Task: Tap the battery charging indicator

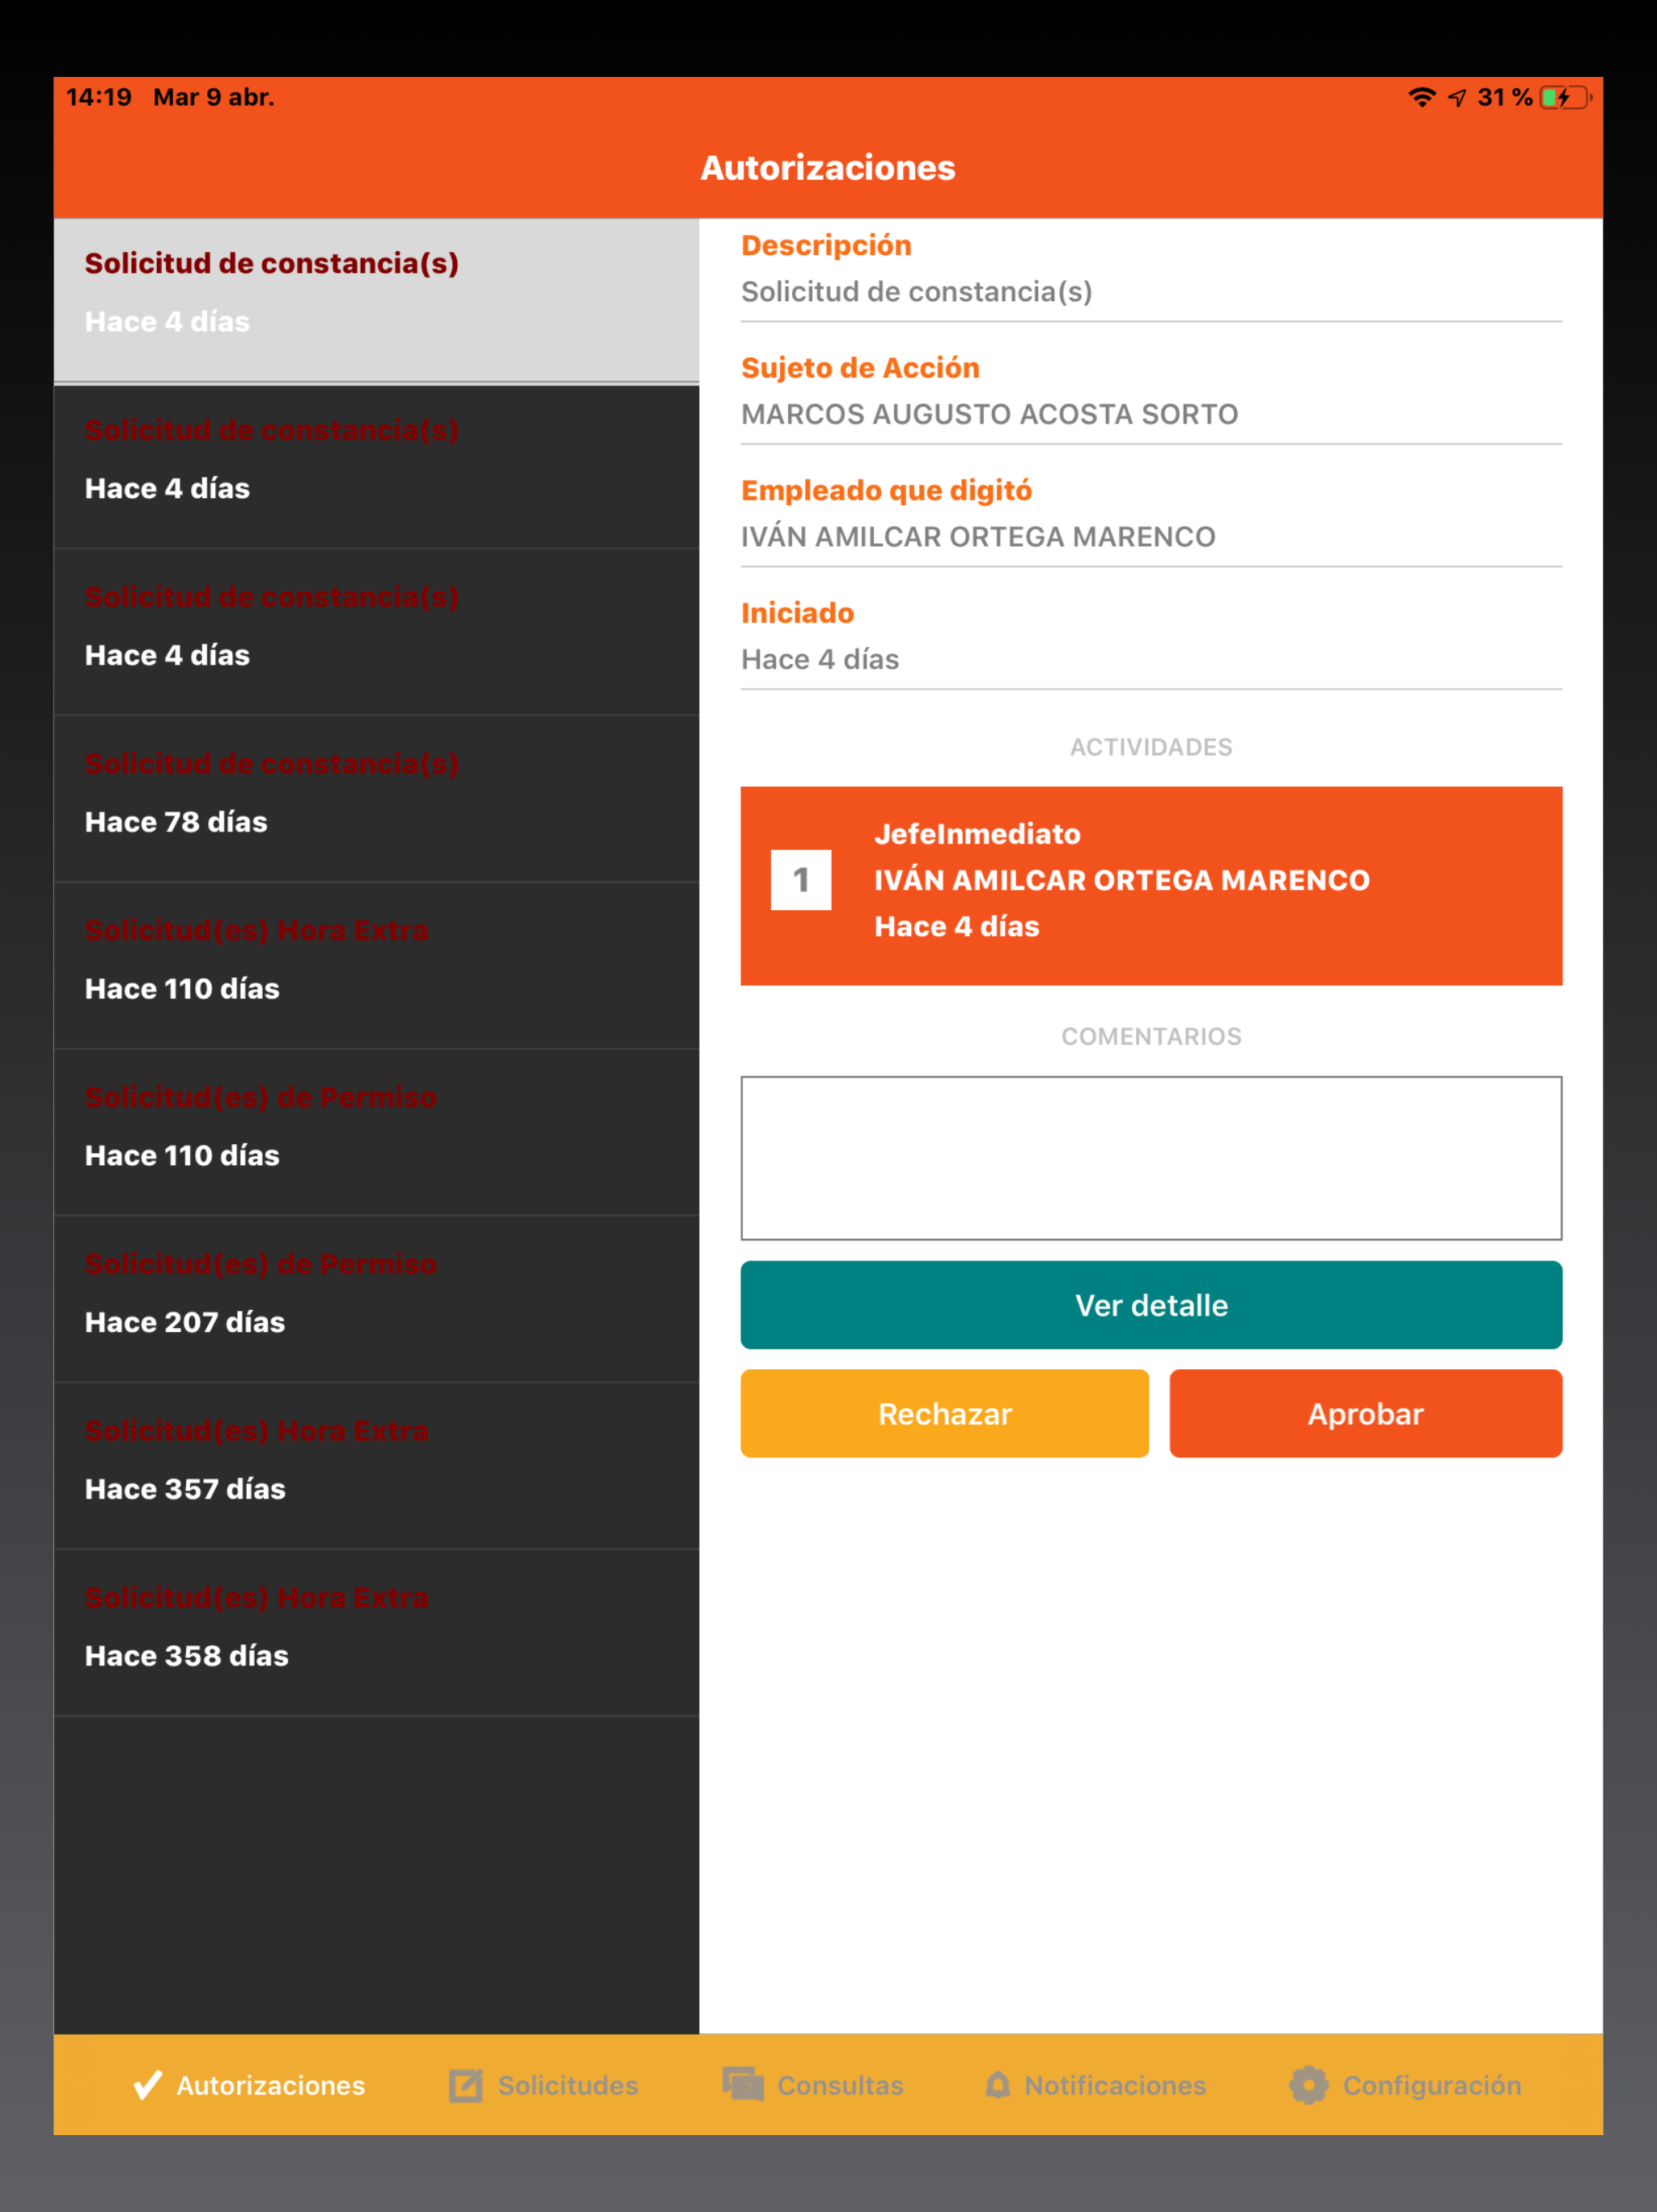Action: (1565, 97)
